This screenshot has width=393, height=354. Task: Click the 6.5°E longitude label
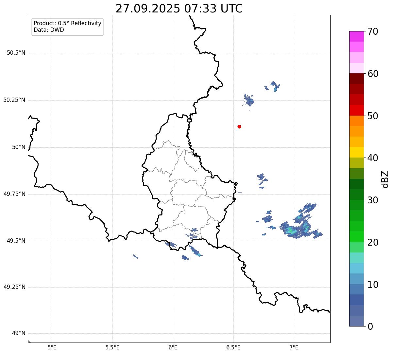[233, 348]
